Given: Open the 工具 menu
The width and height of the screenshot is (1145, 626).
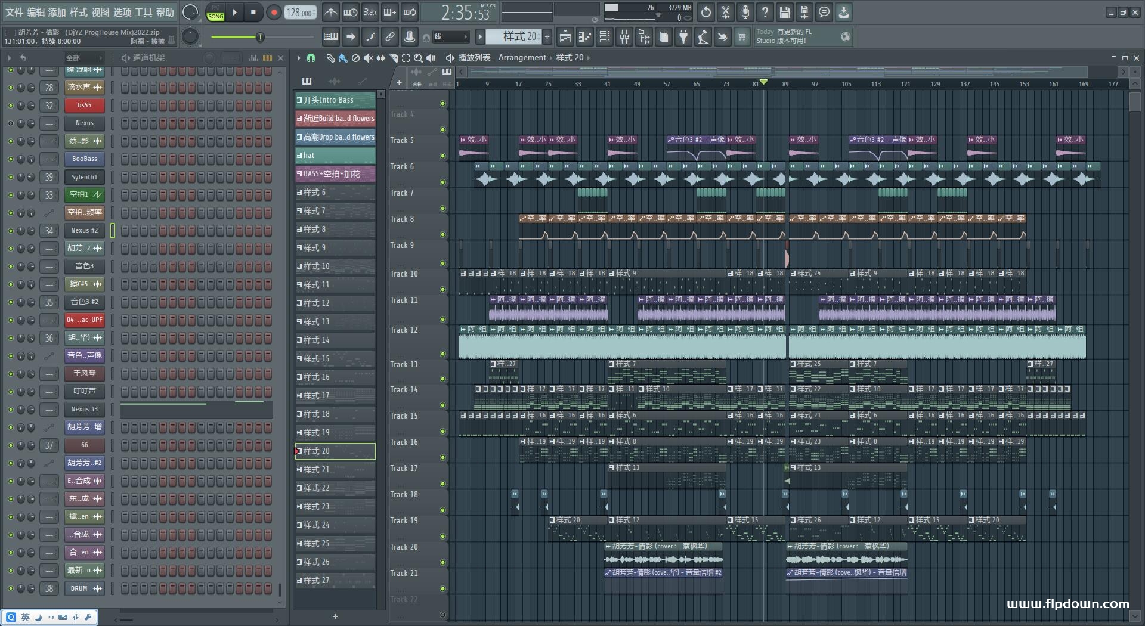Looking at the screenshot, I should [x=143, y=12].
